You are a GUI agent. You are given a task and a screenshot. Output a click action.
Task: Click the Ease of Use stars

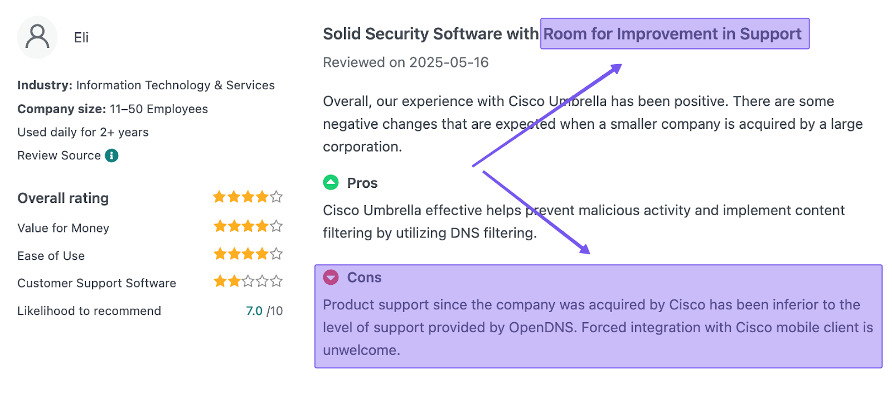pos(248,255)
